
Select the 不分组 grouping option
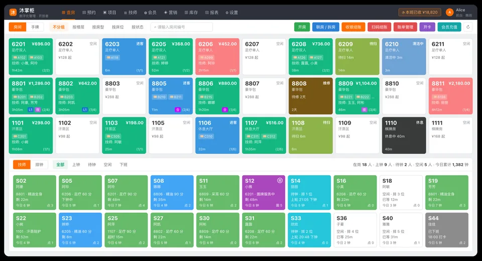(x=59, y=27)
